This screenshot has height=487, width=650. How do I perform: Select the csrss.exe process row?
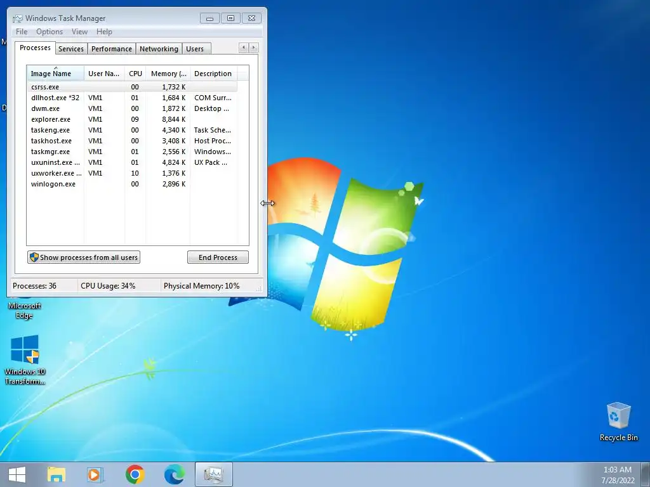pos(133,87)
